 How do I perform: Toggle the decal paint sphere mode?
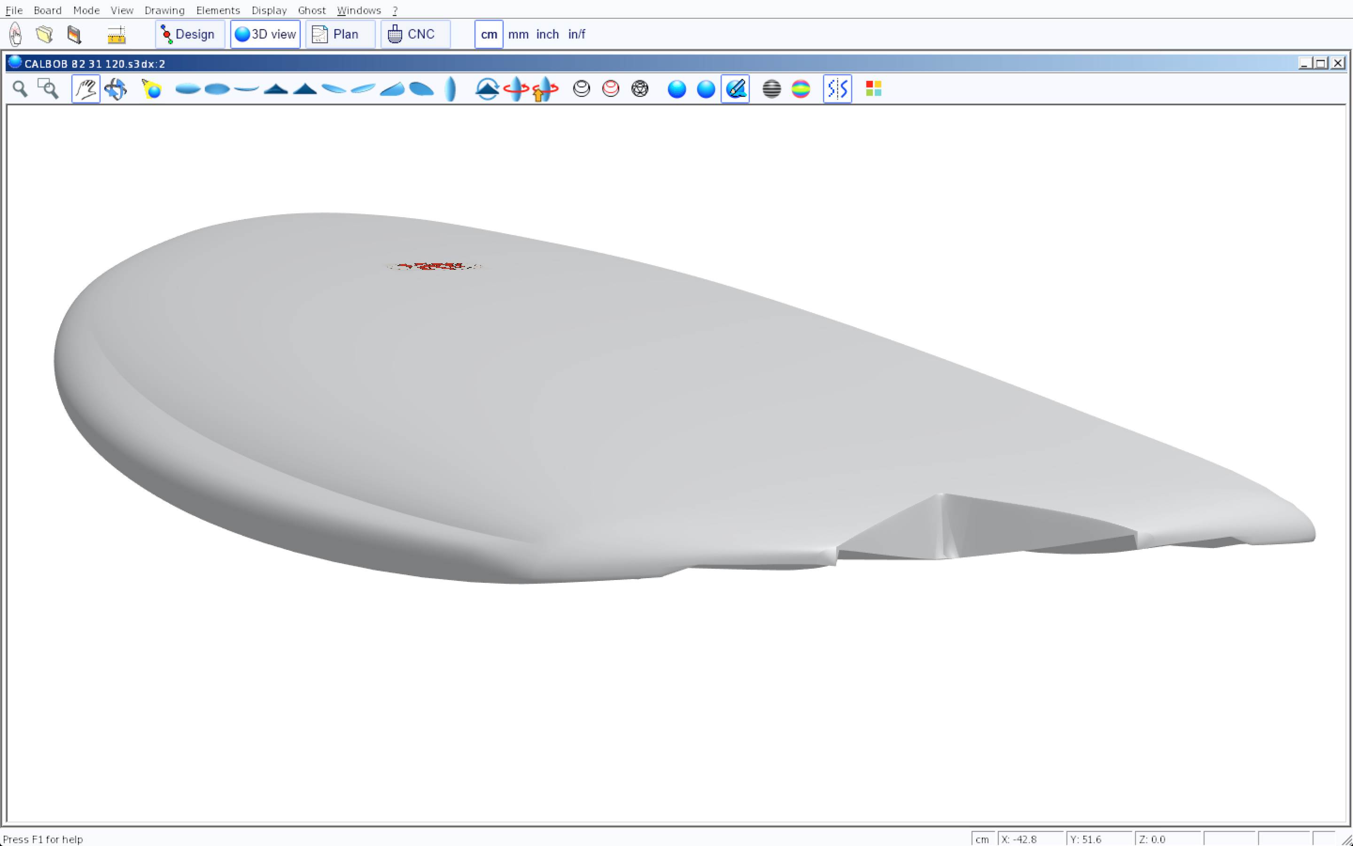pyautogui.click(x=735, y=89)
